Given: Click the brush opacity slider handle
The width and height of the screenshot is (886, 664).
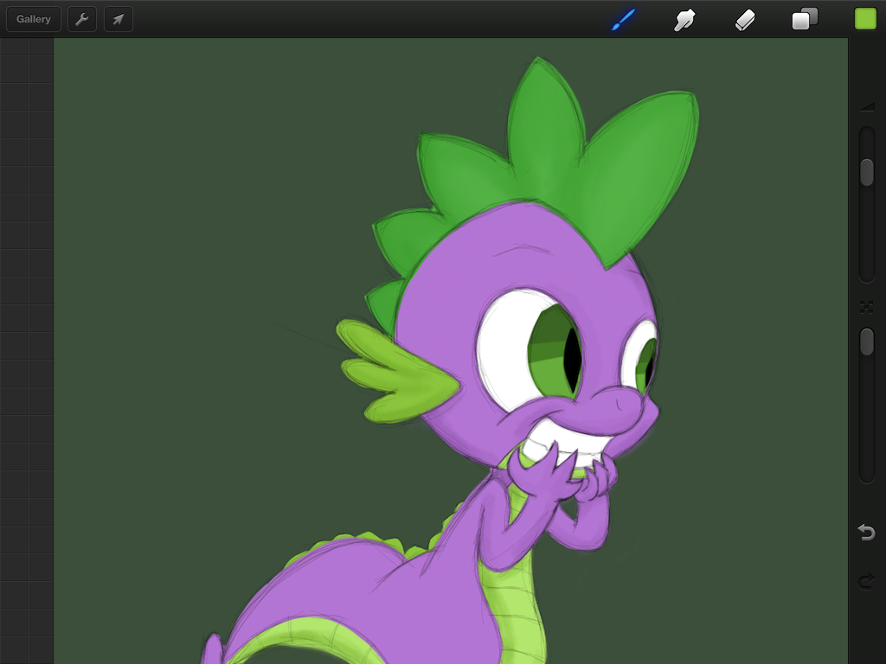Looking at the screenshot, I should click(867, 342).
